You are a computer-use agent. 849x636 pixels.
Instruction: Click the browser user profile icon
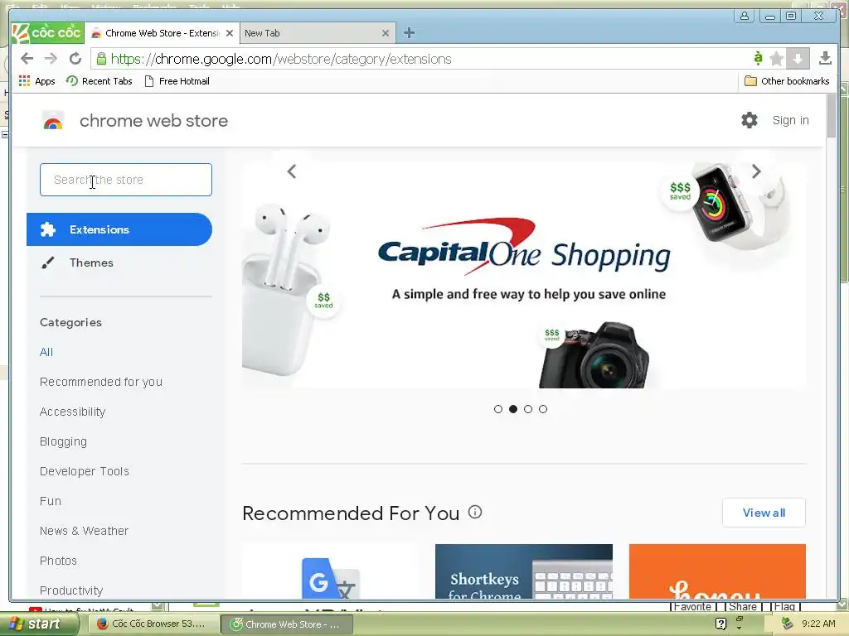745,16
